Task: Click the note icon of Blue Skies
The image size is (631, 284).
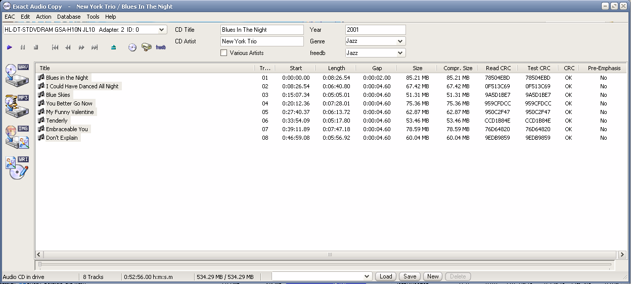Action: (41, 95)
